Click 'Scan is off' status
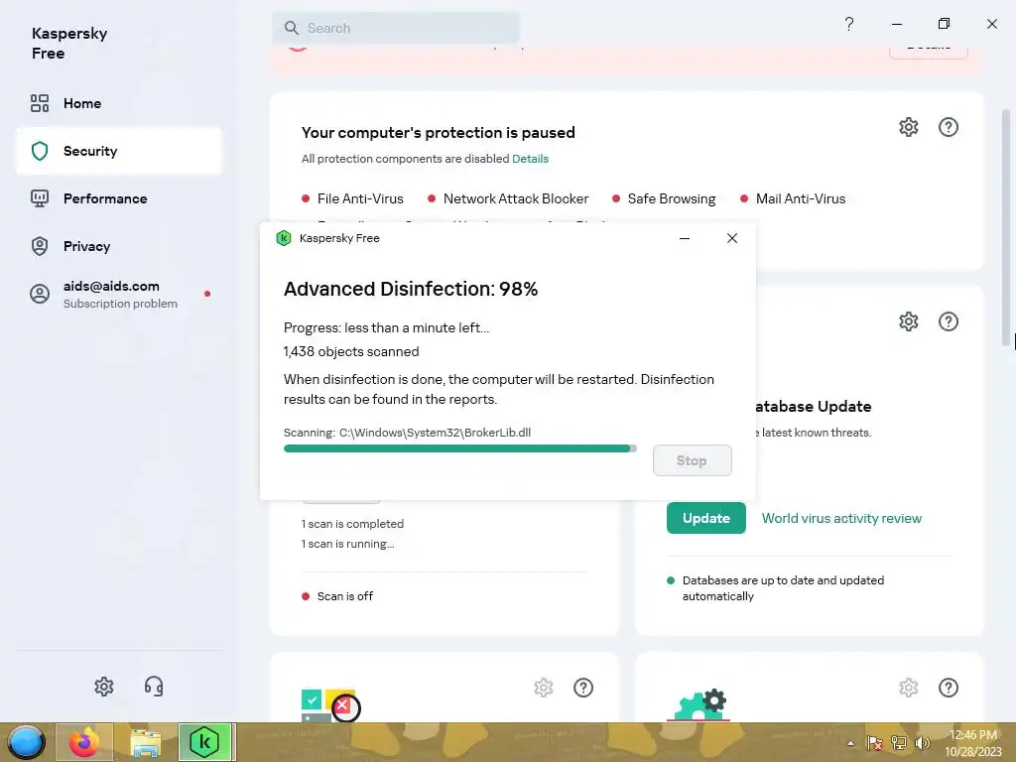 pyautogui.click(x=344, y=596)
